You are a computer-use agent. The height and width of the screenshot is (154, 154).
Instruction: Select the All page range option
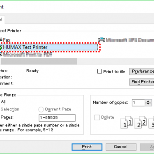coord(3,102)
